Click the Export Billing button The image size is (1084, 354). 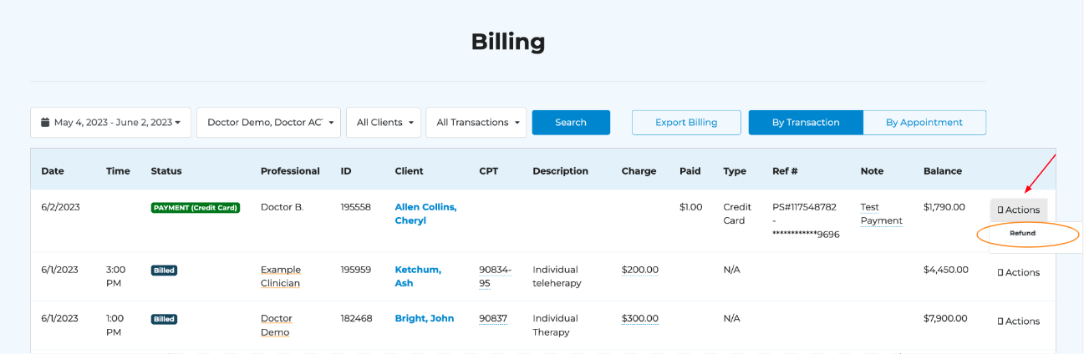click(686, 123)
